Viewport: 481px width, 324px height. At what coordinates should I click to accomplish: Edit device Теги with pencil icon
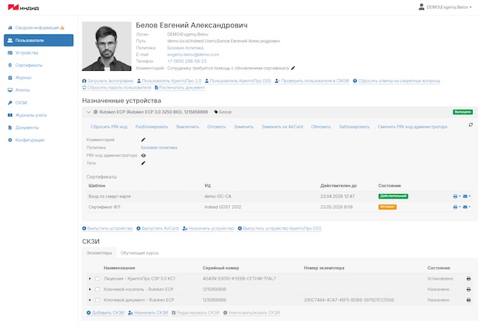pyautogui.click(x=144, y=163)
